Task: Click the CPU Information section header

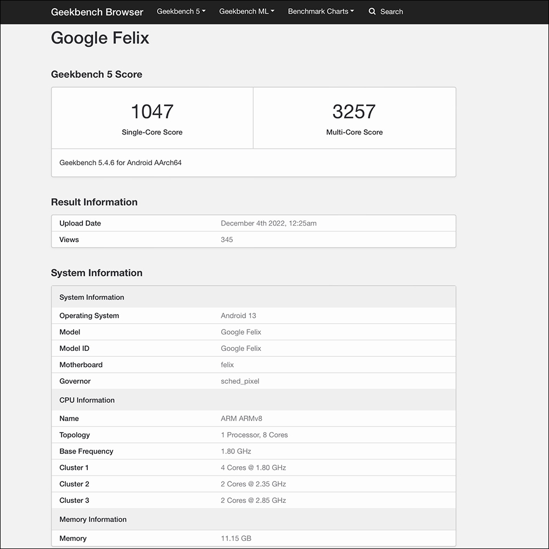Action: (254, 400)
